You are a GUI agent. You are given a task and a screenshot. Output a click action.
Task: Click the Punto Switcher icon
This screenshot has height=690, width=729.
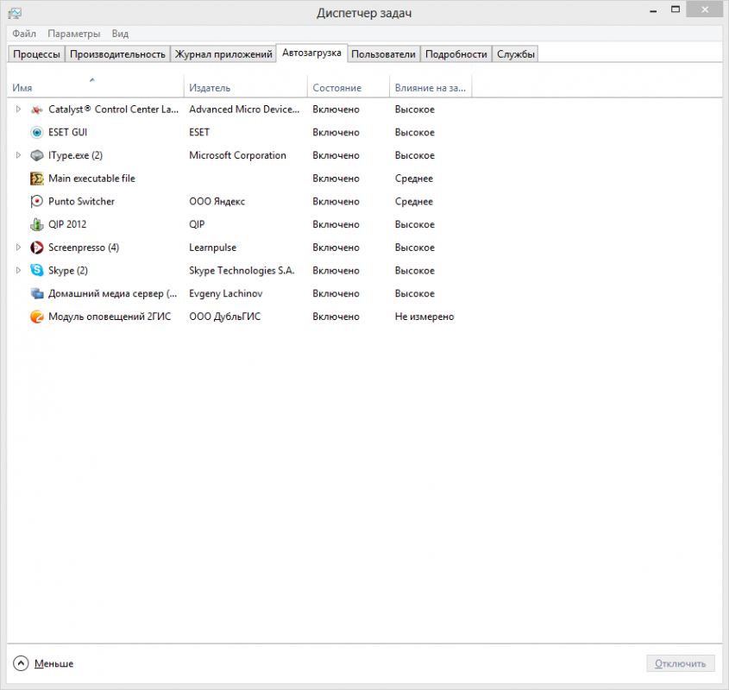(37, 201)
